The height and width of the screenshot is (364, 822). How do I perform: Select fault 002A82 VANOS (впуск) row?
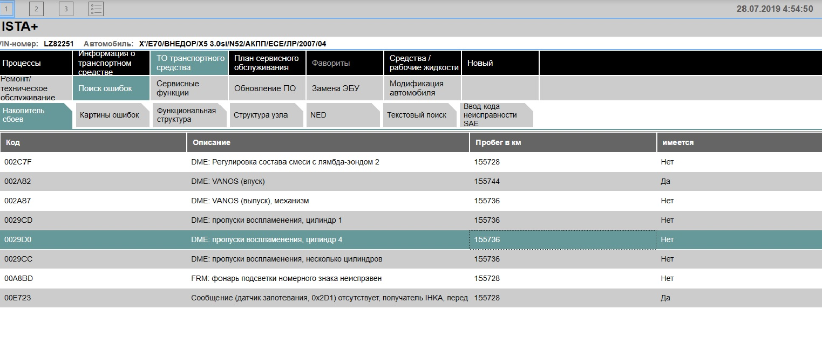point(411,181)
